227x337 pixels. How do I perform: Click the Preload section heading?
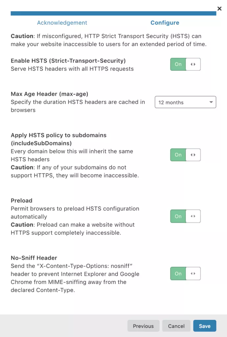[x=21, y=200]
